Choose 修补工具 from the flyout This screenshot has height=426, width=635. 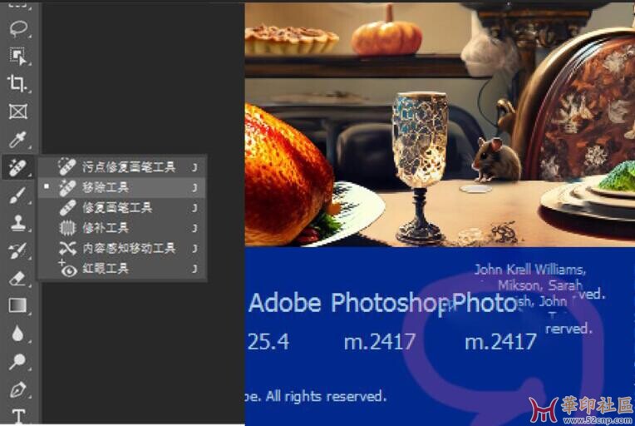click(x=122, y=228)
